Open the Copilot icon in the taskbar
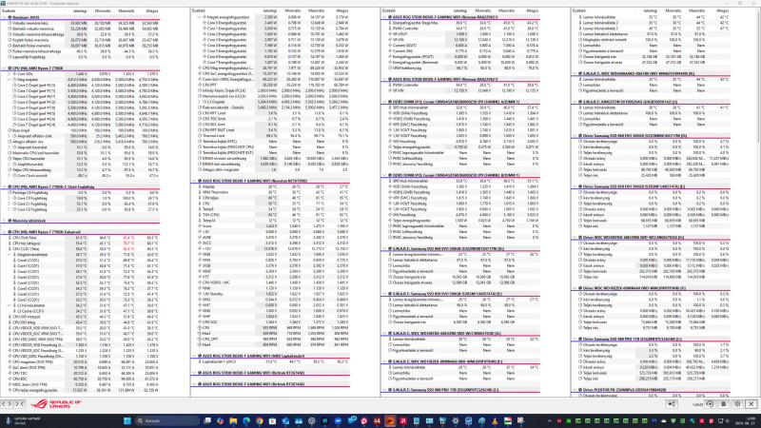761x428 pixels. pyautogui.click(x=221, y=420)
